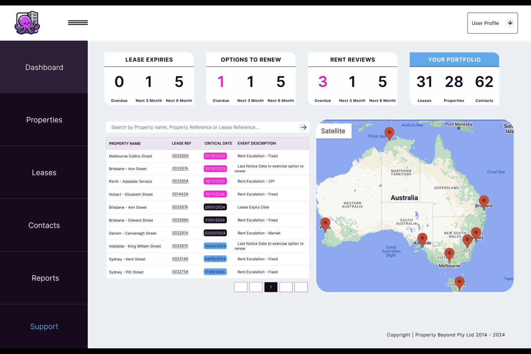Expand the CRITICAL DATE column header
Screen dimensions: 531x354
(x=218, y=143)
